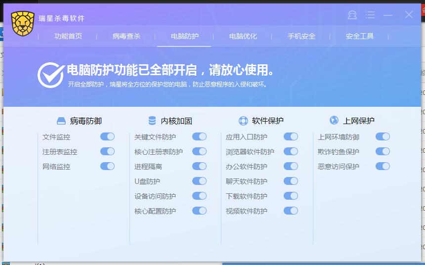The height and width of the screenshot is (265, 425).
Task: Close the Rising antivirus window
Action: tap(409, 15)
